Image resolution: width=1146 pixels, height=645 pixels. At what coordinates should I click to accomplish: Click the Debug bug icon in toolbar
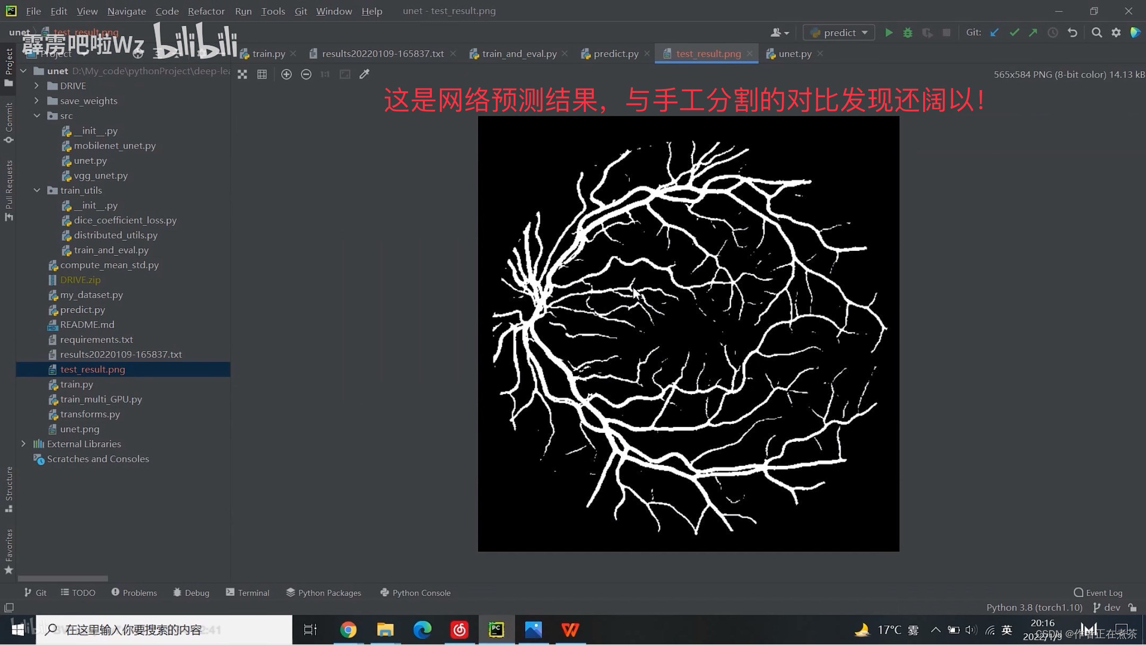point(908,33)
